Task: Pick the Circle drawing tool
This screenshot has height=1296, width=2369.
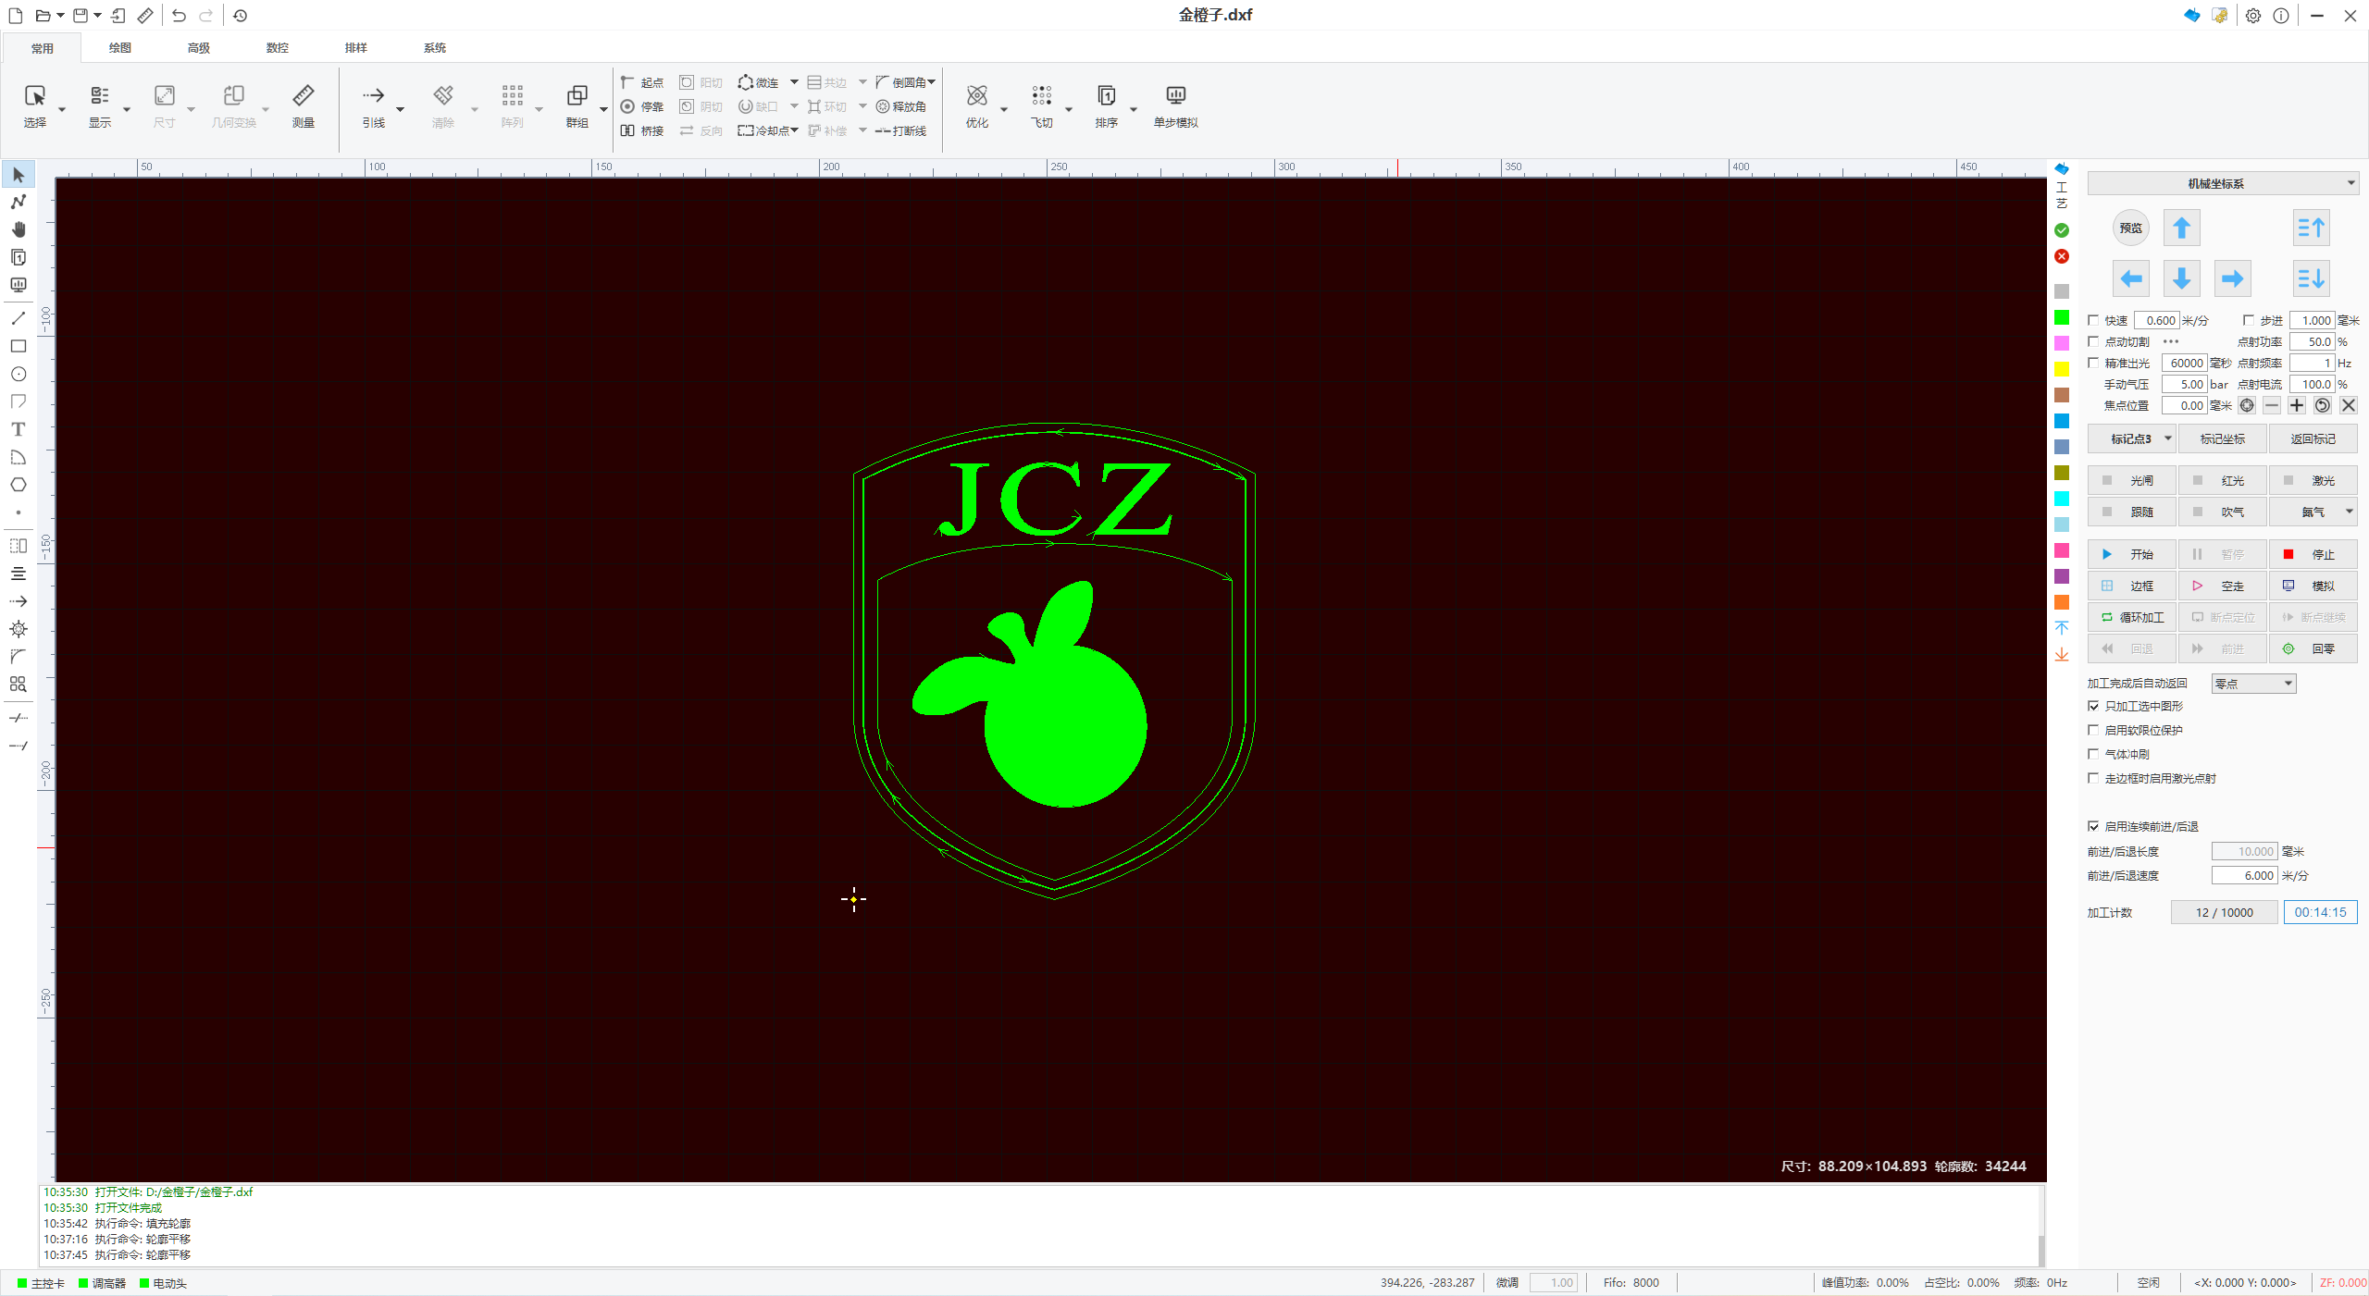Action: pos(18,374)
